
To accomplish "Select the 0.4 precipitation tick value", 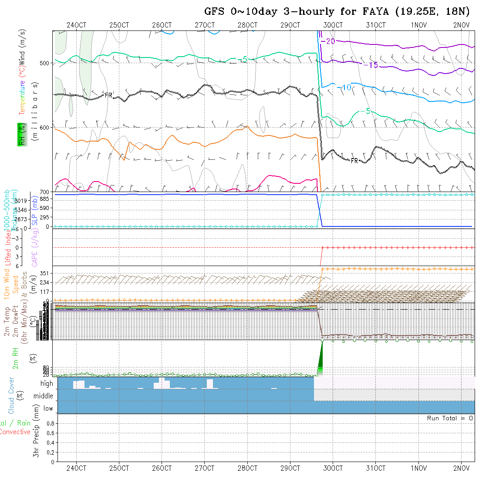I will (x=51, y=443).
